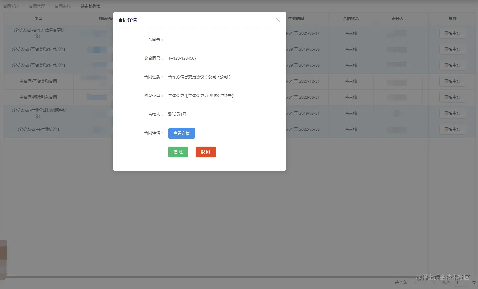Viewport: 478px width, 289px height.
Task: Click 待审核 status in 2022-06-30 row
Action: (351, 129)
